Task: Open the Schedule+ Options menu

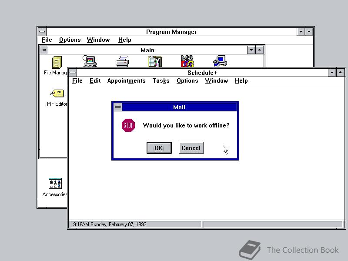Action: [187, 80]
